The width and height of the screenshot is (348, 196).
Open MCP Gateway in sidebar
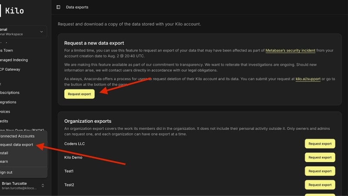tap(10, 69)
